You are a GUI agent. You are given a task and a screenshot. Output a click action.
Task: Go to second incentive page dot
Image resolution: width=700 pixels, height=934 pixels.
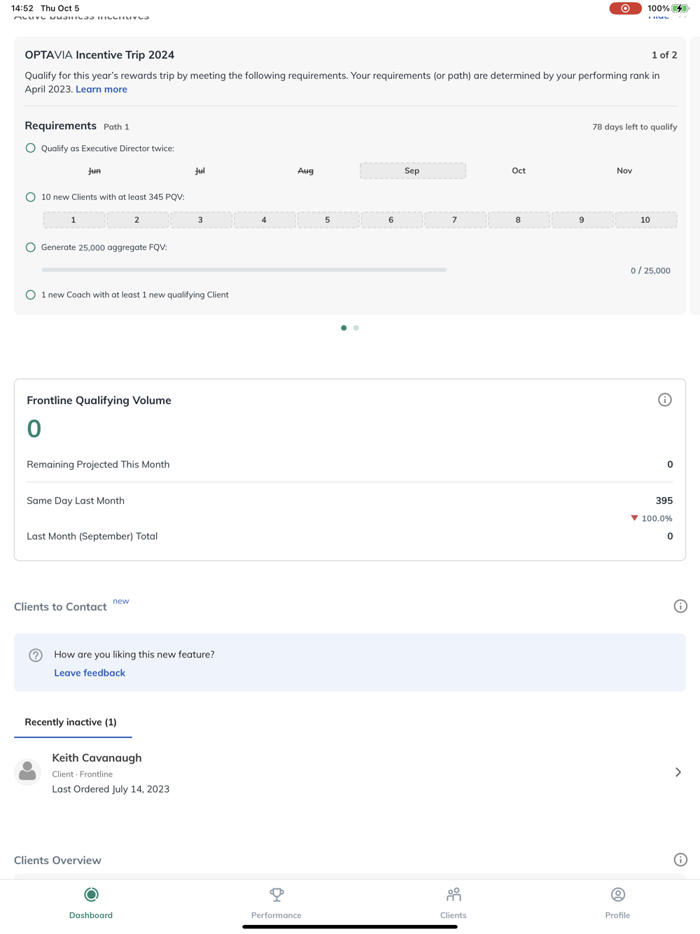(x=356, y=328)
